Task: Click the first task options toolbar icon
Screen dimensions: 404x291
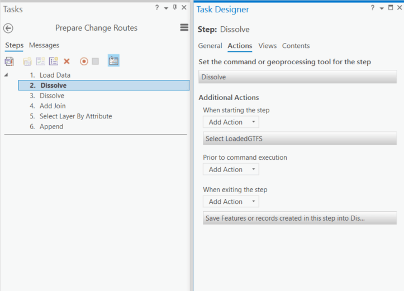Action: coord(9,61)
